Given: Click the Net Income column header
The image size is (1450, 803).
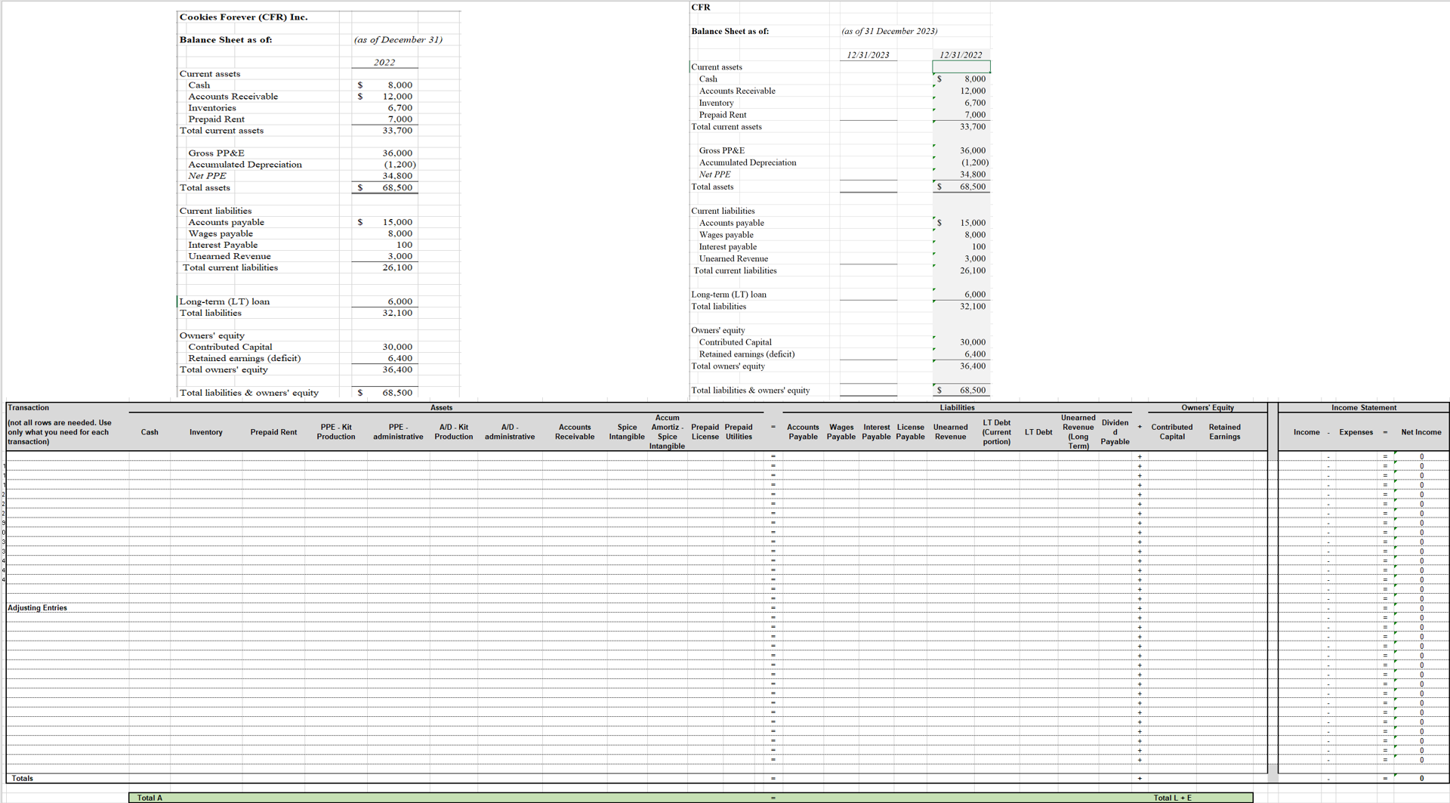Looking at the screenshot, I should pyautogui.click(x=1421, y=432).
